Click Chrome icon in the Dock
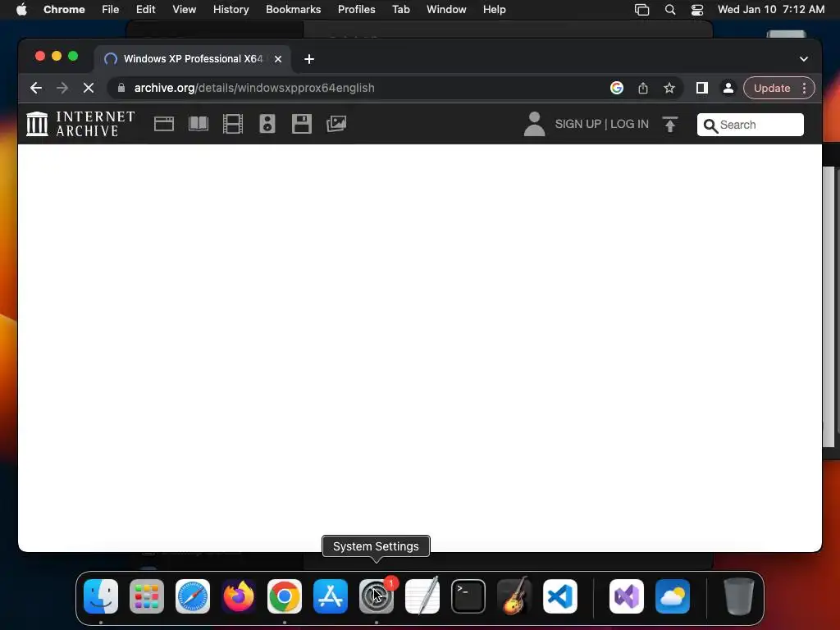 285,596
